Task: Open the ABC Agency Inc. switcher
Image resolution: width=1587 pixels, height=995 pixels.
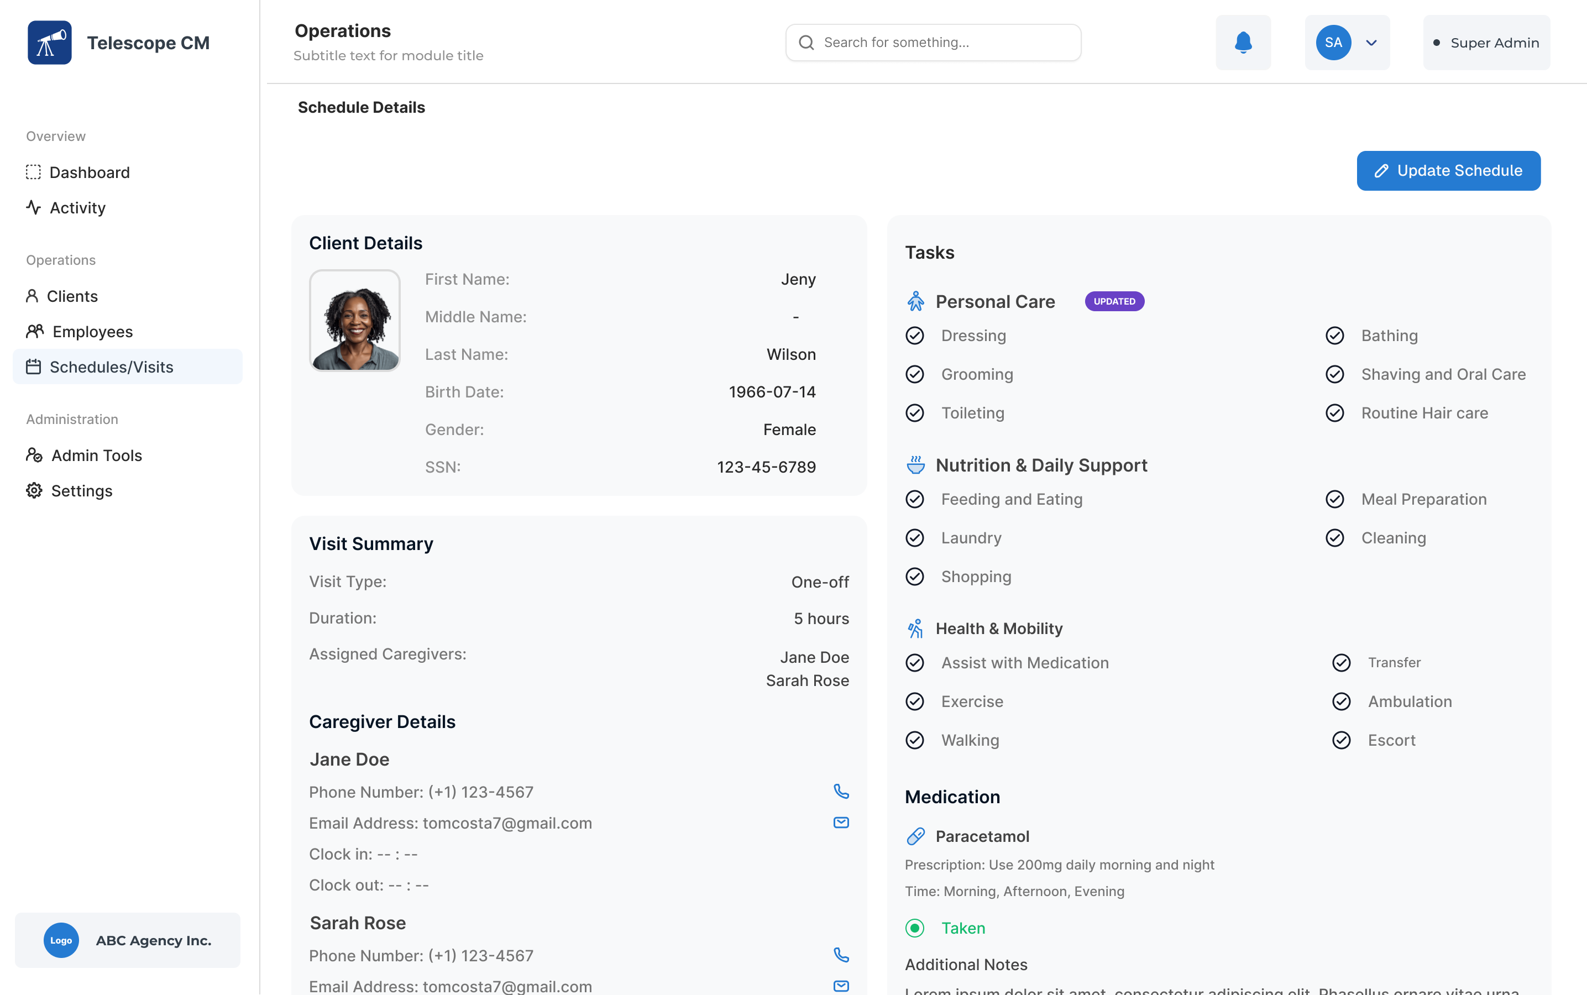Action: (x=128, y=940)
